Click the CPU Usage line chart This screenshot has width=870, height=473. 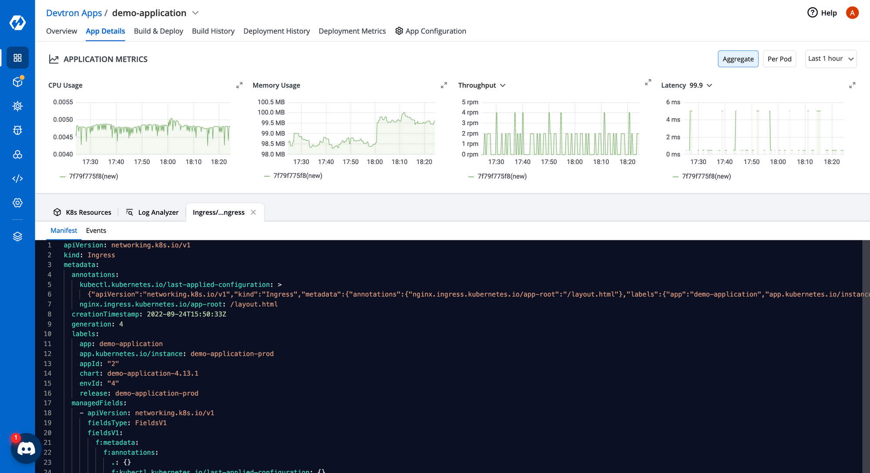click(x=153, y=128)
